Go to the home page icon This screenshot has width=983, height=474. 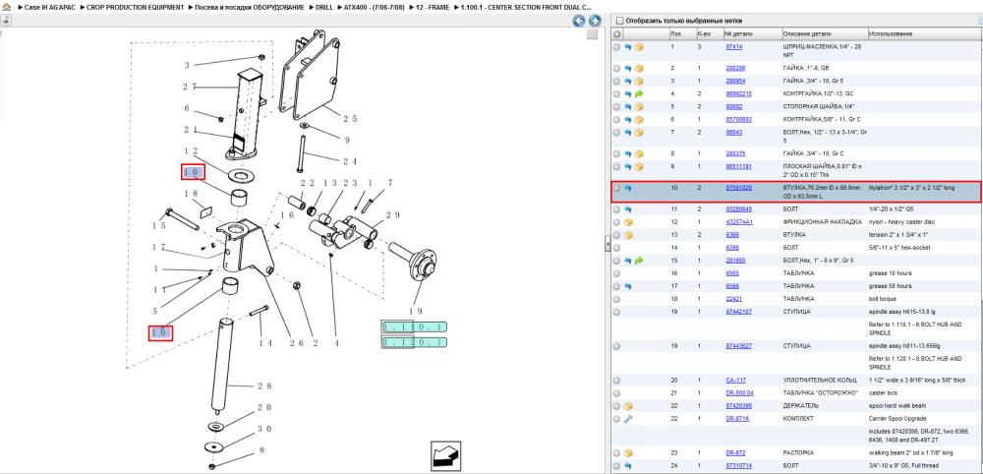(x=6, y=7)
